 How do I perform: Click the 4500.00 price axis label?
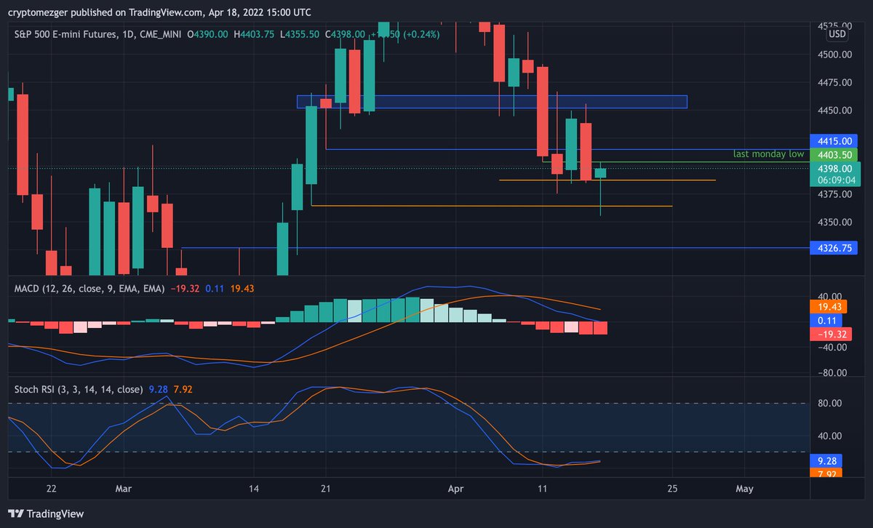[834, 55]
